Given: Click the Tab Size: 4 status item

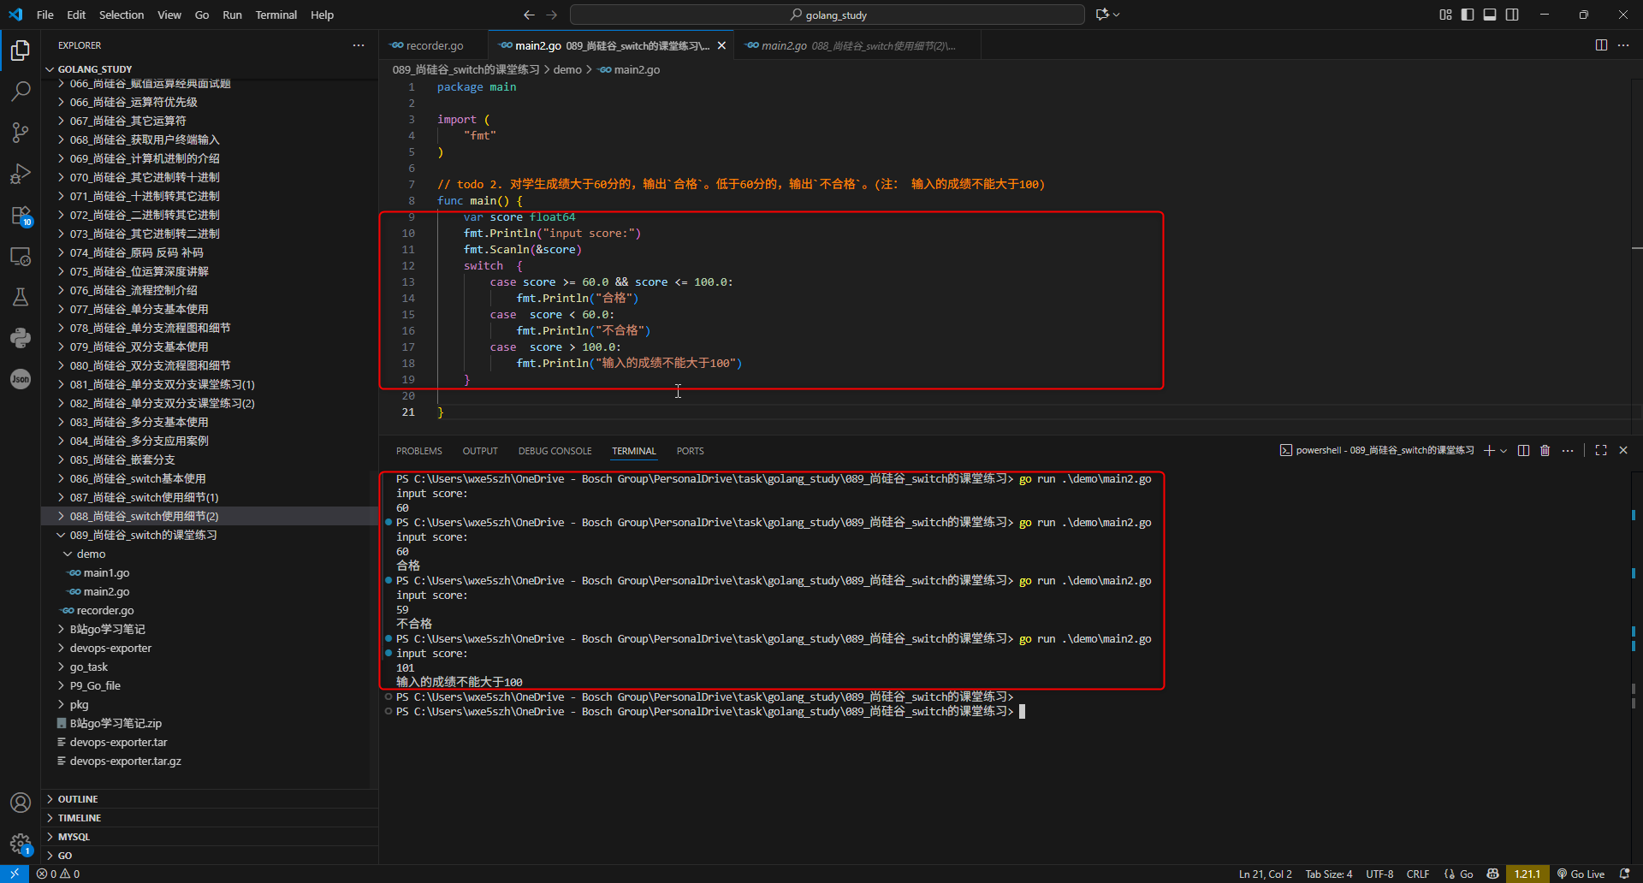Looking at the screenshot, I should [1329, 874].
